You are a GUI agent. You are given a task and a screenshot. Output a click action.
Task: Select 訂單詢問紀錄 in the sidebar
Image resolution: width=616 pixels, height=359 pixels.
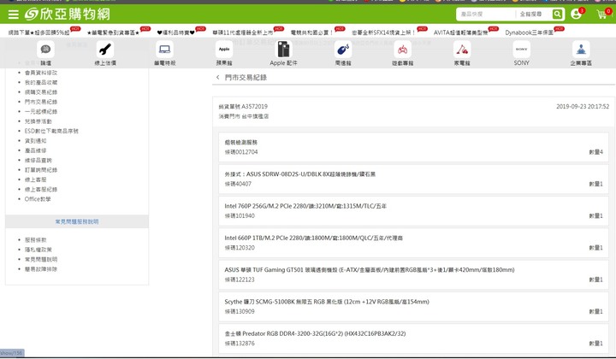[x=41, y=170]
